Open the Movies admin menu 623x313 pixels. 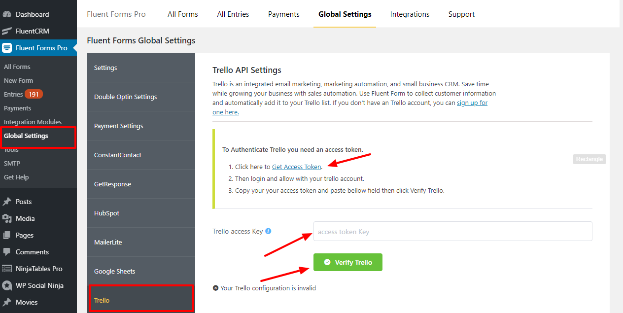38,302
